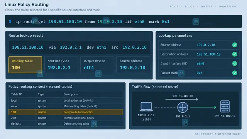Click 'Traffic flow (selected route)' heading
Screen dimensions: 247x139
[155, 86]
